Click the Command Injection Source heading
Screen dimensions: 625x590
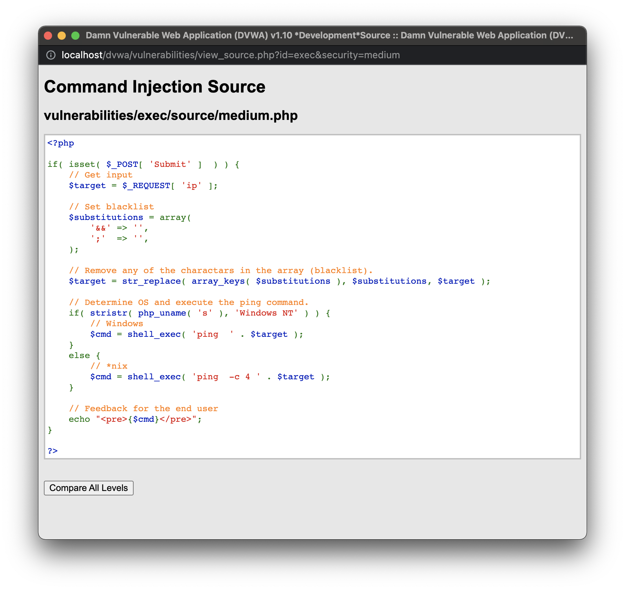[x=155, y=86]
